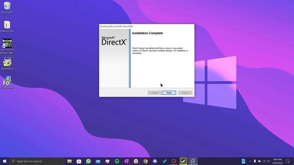Open Spotify from the taskbar

(117, 161)
